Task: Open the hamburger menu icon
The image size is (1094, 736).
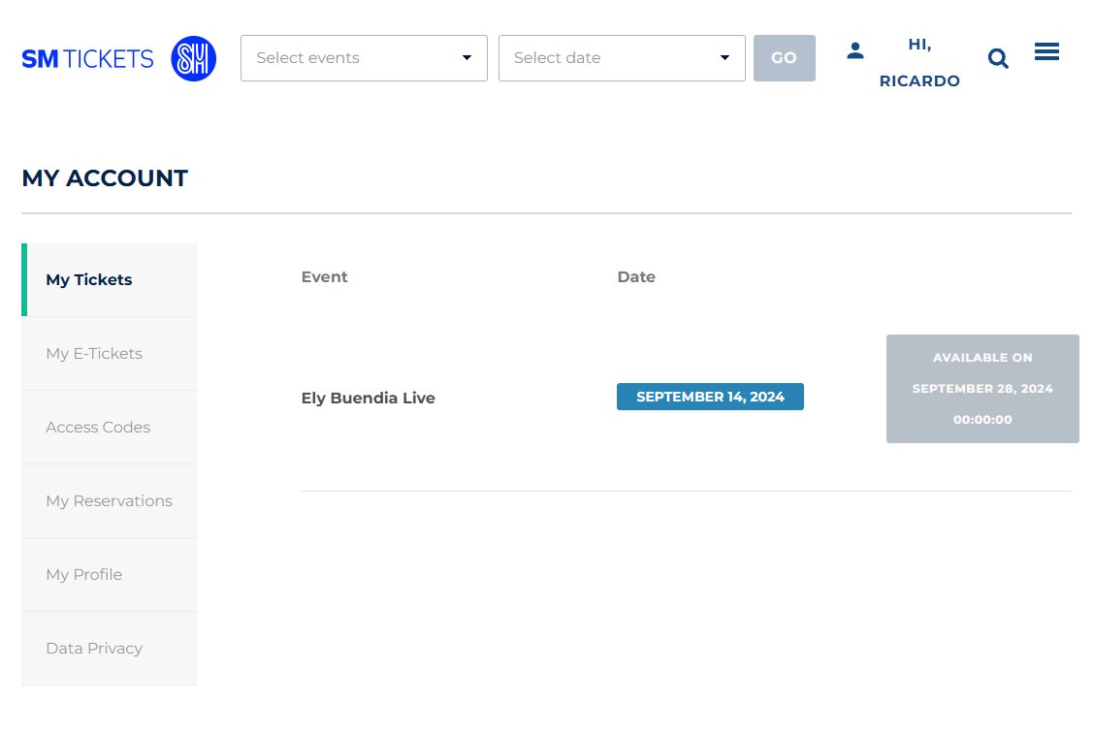Action: click(x=1046, y=51)
